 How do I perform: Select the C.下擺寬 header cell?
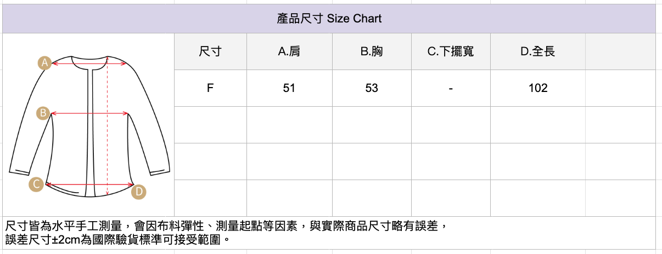pos(450,51)
